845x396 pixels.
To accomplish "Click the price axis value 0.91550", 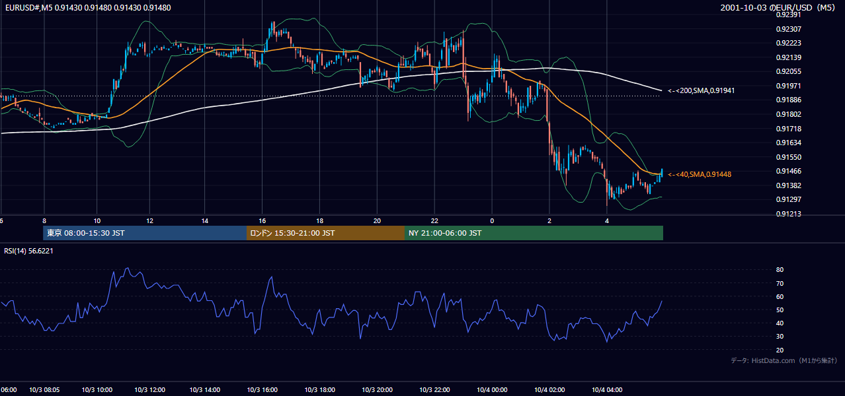I will (x=789, y=157).
